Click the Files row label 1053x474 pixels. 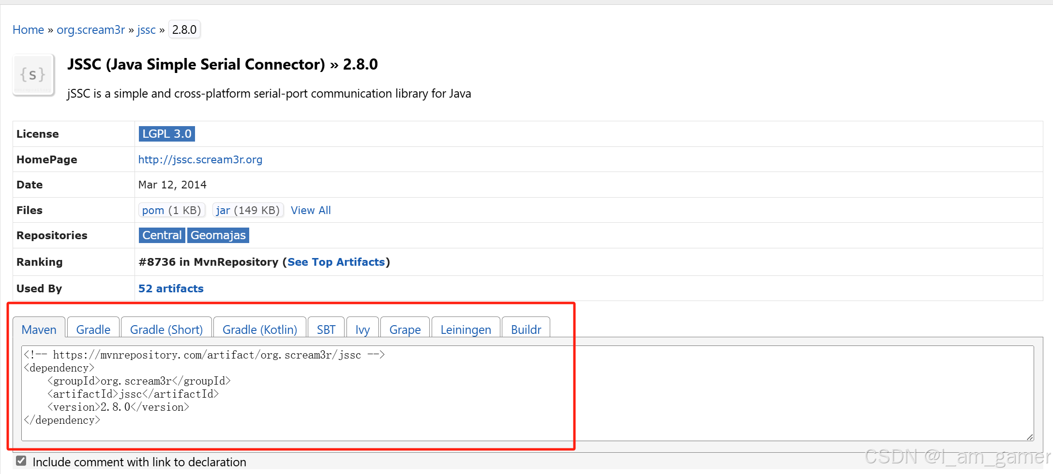(x=30, y=210)
